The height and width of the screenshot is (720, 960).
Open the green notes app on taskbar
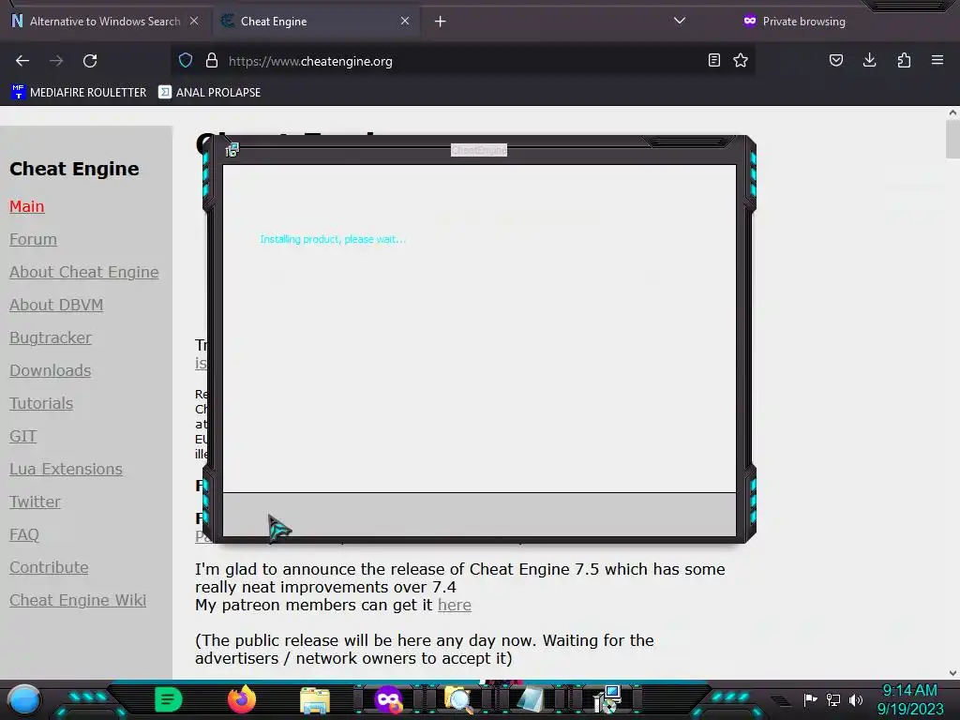(169, 699)
